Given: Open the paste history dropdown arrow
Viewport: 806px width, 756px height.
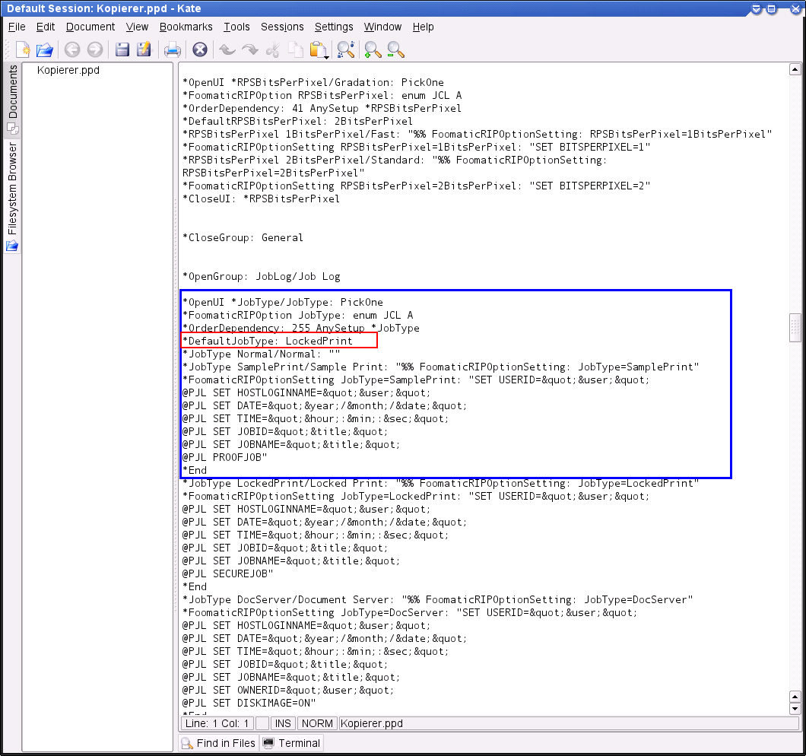Looking at the screenshot, I should [x=326, y=57].
